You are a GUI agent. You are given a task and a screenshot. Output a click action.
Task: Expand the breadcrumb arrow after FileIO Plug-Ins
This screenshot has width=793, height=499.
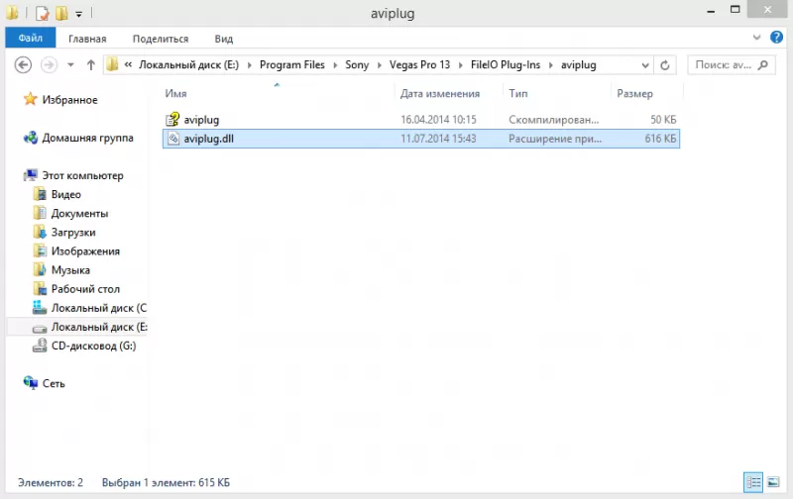pos(551,65)
